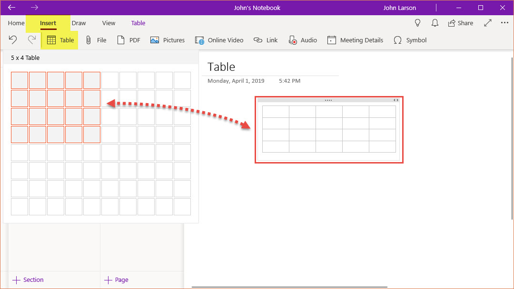
Task: Click the Undo arrow icon
Action: [x=13, y=40]
